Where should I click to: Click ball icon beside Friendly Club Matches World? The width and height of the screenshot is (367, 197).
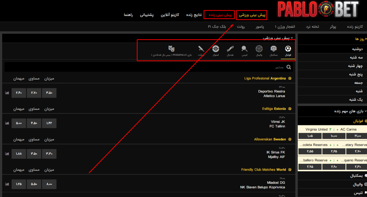pyautogui.click(x=290, y=170)
